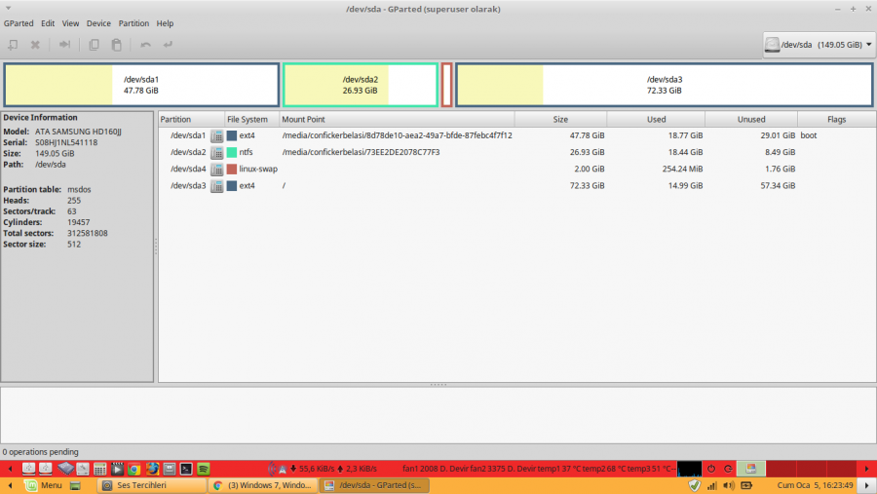The image size is (877, 494).
Task: Open the GParted menu
Action: click(19, 23)
